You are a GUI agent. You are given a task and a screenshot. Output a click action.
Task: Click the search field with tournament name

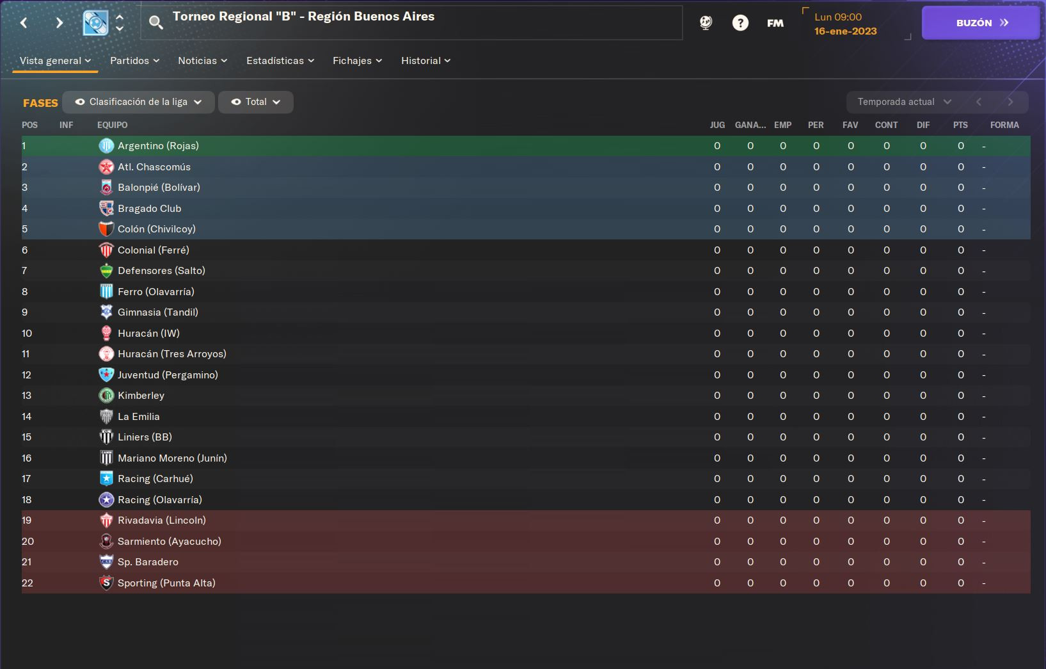tap(411, 23)
